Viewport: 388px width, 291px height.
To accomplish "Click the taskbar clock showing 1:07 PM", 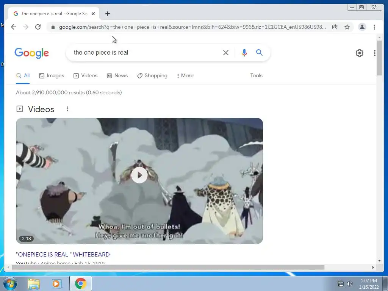I will pyautogui.click(x=369, y=284).
